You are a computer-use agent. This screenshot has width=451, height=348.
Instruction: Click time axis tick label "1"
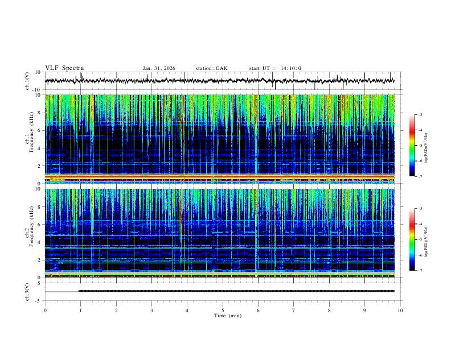(80, 310)
